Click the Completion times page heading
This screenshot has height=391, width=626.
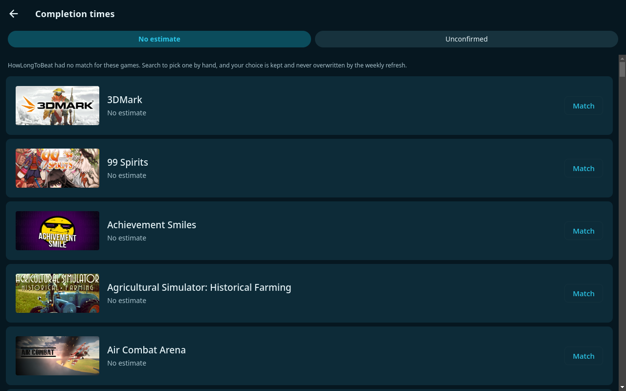[75, 14]
